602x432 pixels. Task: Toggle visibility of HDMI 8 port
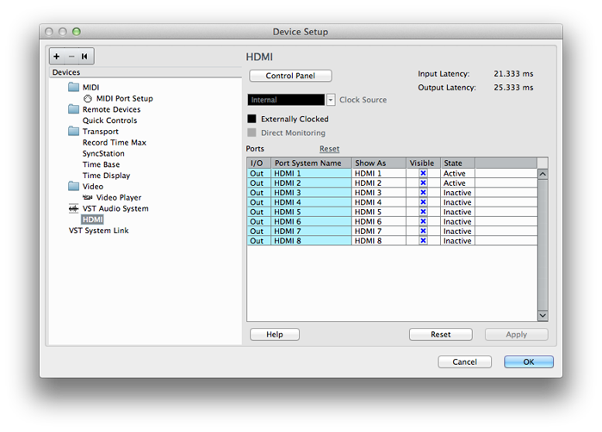click(423, 241)
